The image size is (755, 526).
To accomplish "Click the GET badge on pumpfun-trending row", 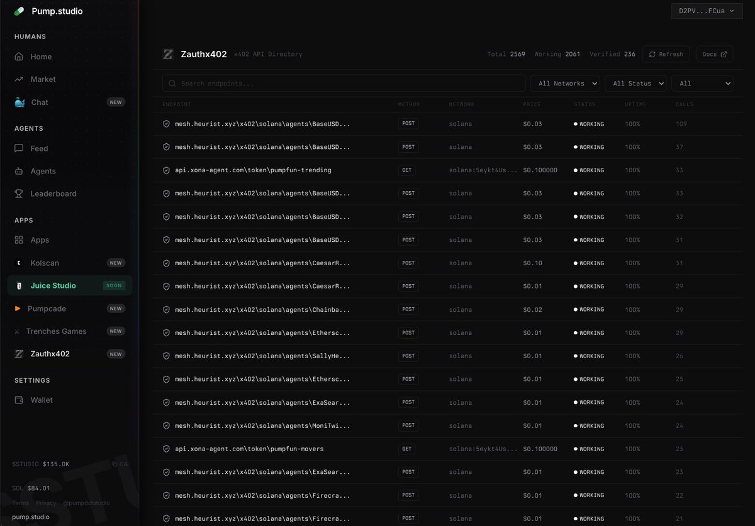I will pyautogui.click(x=407, y=170).
